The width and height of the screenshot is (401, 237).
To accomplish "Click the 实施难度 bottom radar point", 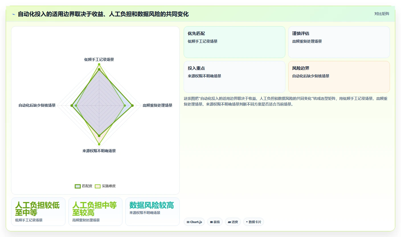I will point(99,144).
